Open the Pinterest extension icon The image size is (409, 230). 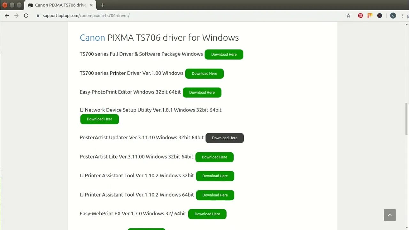tap(360, 15)
